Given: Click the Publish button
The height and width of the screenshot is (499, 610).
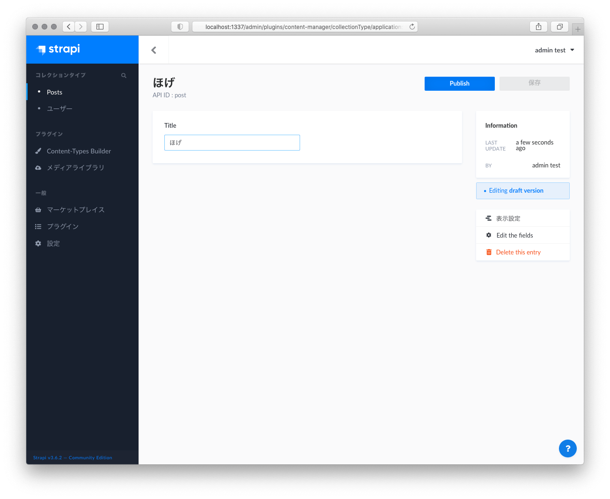Looking at the screenshot, I should click(x=459, y=84).
